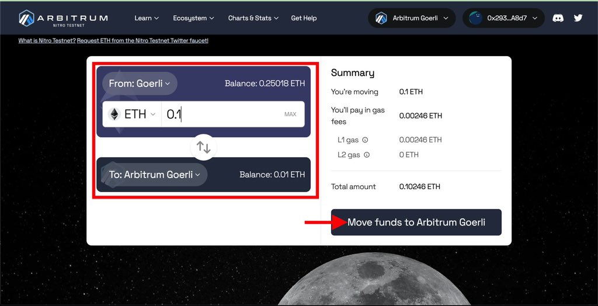The height and width of the screenshot is (306, 598).
Task: Open the Get Help page
Action: 304,18
